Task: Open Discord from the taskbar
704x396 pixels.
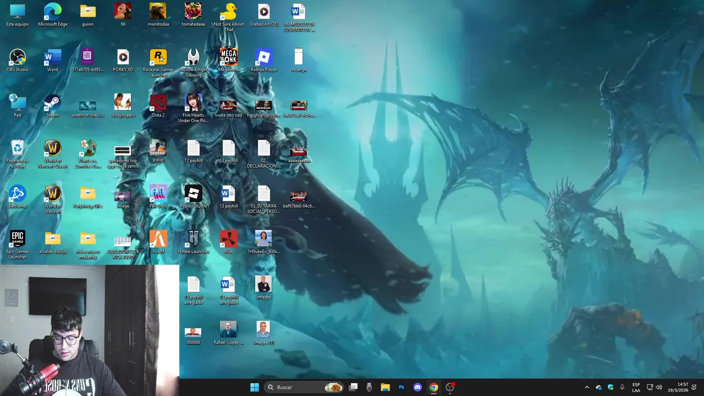Action: click(x=417, y=387)
